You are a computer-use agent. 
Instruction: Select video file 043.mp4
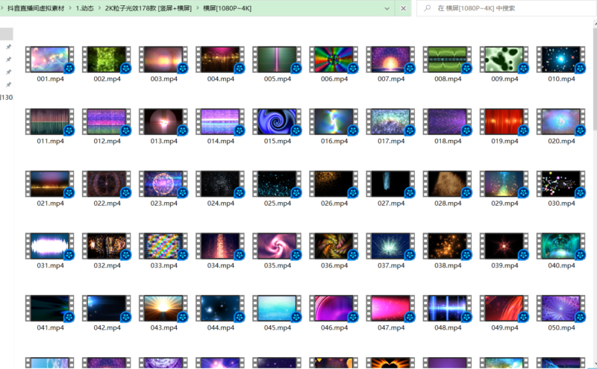tap(162, 307)
